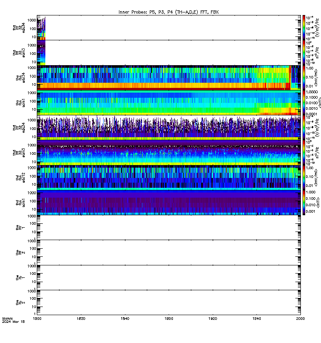
Task: Click the 'the fb 2' panel label
Action: 21,303
